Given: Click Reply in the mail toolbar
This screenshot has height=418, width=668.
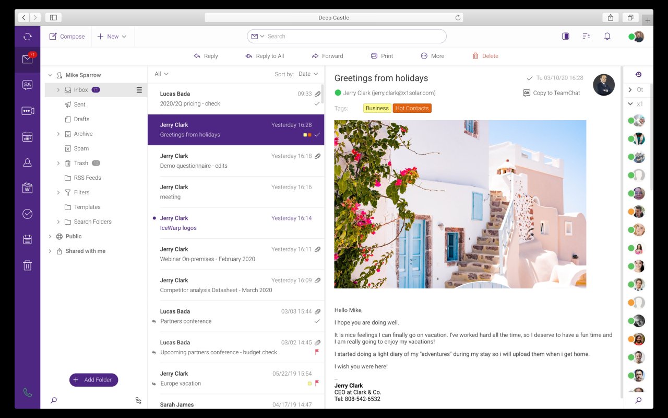Looking at the screenshot, I should tap(206, 56).
